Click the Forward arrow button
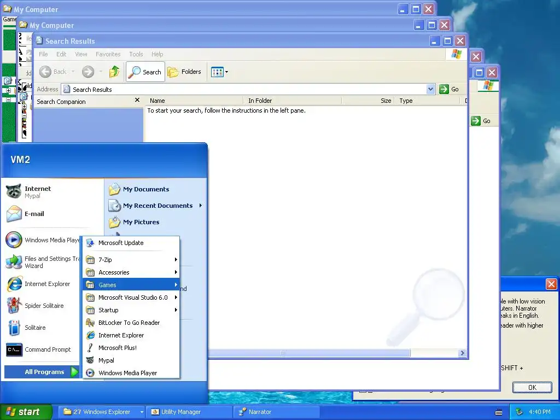 88,72
